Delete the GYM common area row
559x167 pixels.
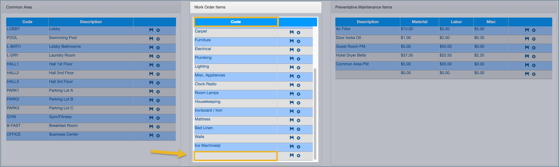click(158, 118)
